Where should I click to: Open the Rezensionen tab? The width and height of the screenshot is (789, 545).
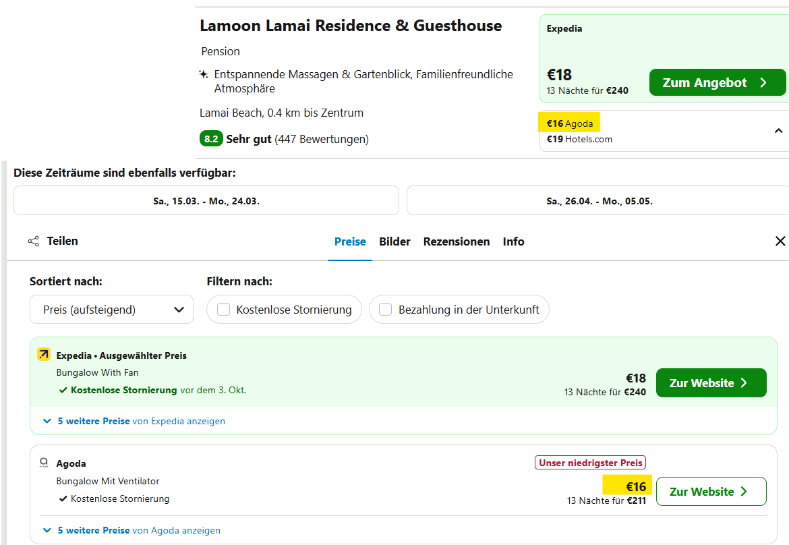point(457,241)
